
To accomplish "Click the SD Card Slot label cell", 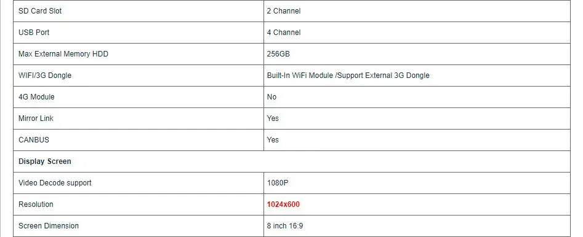I will pos(139,11).
